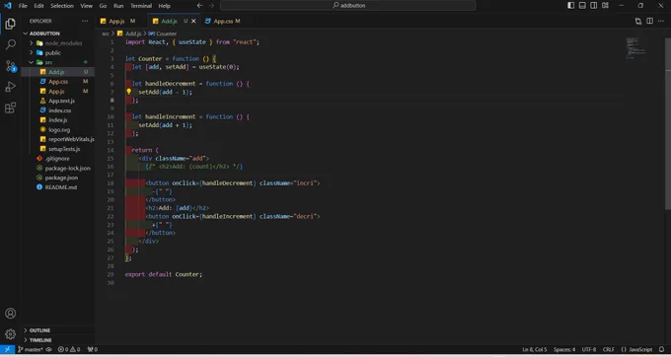Open the Edit menu
The width and height of the screenshot is (671, 357).
[x=38, y=6]
